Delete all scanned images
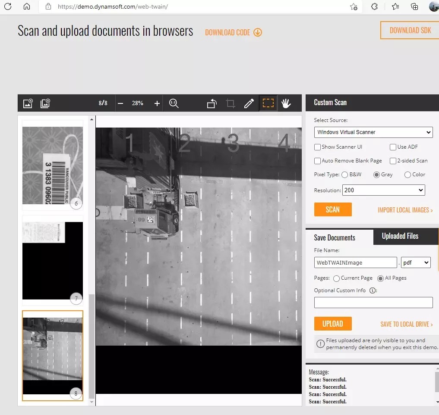This screenshot has height=415, width=439. pos(45,103)
